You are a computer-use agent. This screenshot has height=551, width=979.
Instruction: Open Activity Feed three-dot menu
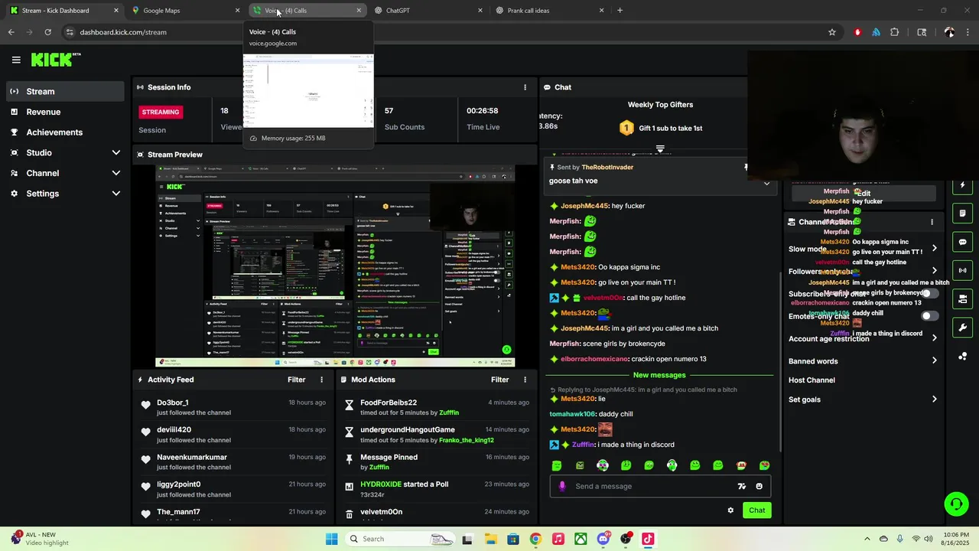tap(321, 380)
